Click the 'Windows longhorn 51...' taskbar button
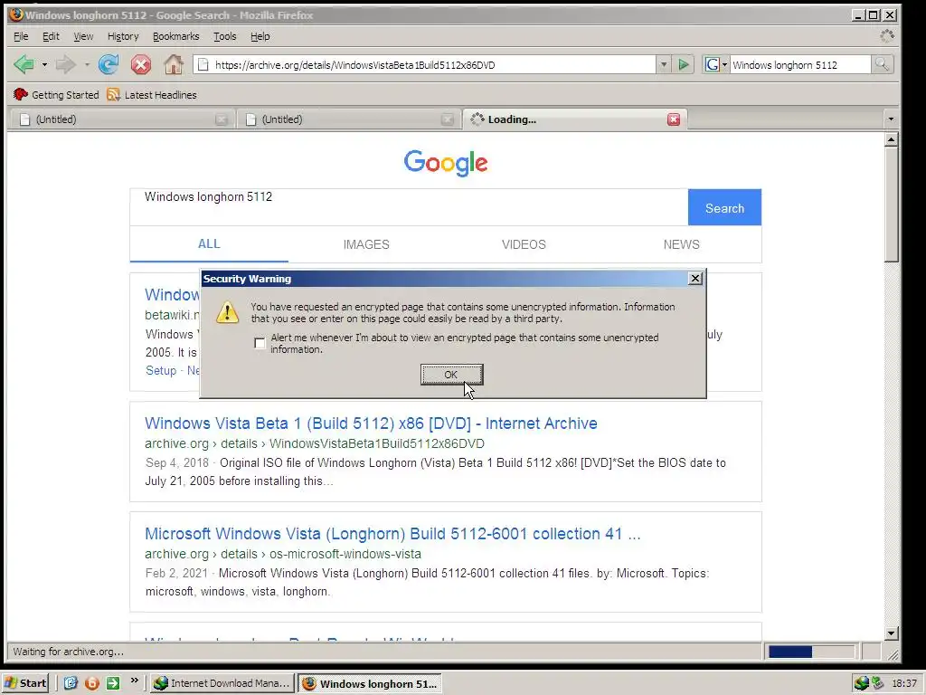 pos(370,683)
